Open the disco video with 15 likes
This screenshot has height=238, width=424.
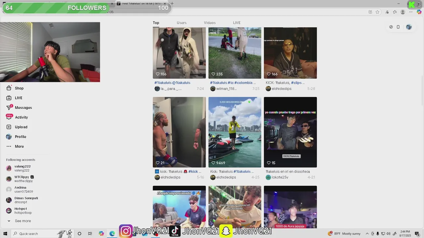pyautogui.click(x=291, y=132)
